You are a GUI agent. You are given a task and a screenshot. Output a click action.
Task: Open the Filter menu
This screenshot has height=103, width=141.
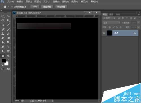(x=65, y=1)
